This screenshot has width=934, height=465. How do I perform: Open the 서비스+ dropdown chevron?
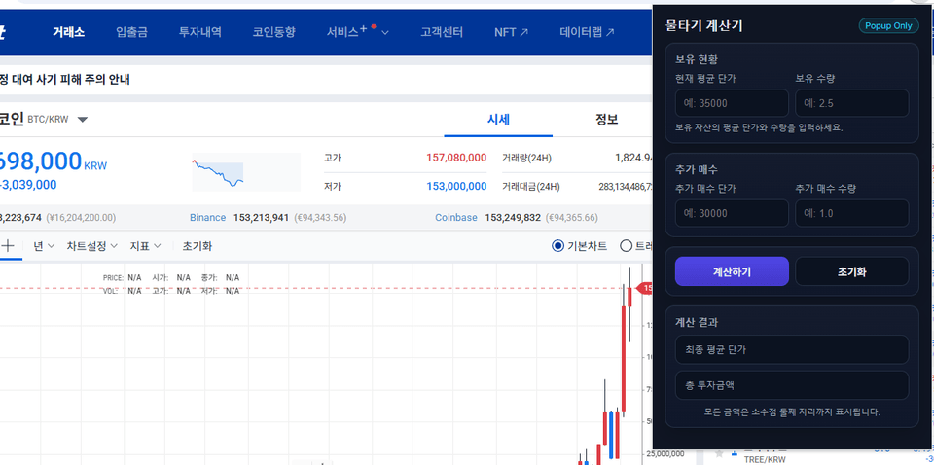point(385,33)
